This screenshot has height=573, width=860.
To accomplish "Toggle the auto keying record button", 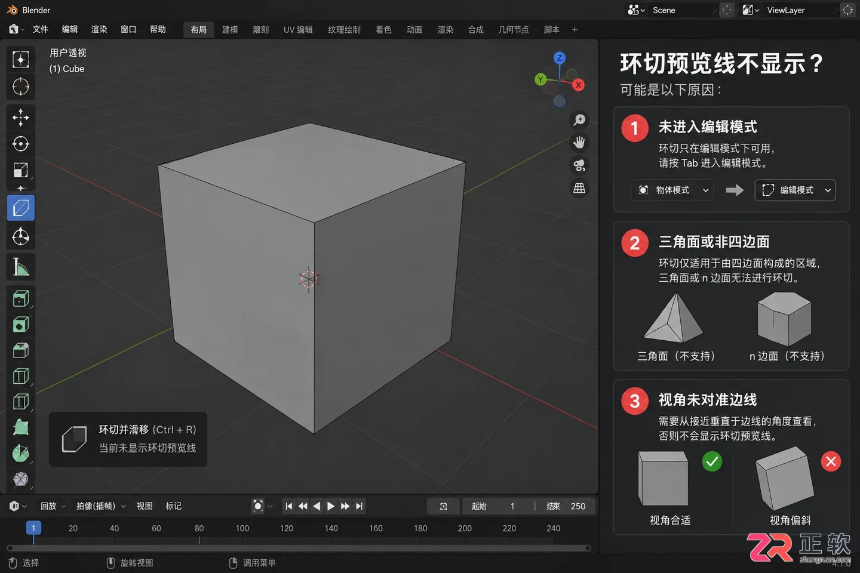I will click(258, 506).
